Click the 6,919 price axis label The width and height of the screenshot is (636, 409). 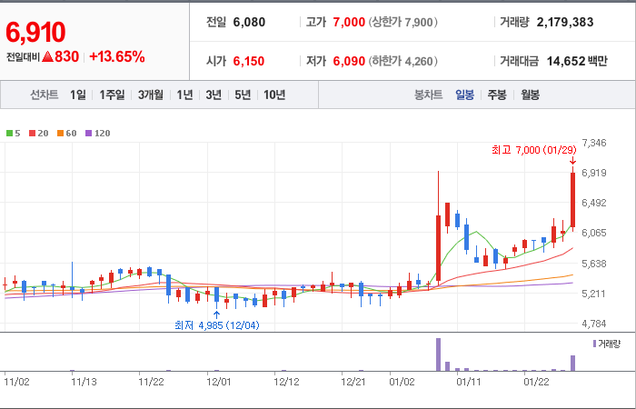click(x=594, y=173)
